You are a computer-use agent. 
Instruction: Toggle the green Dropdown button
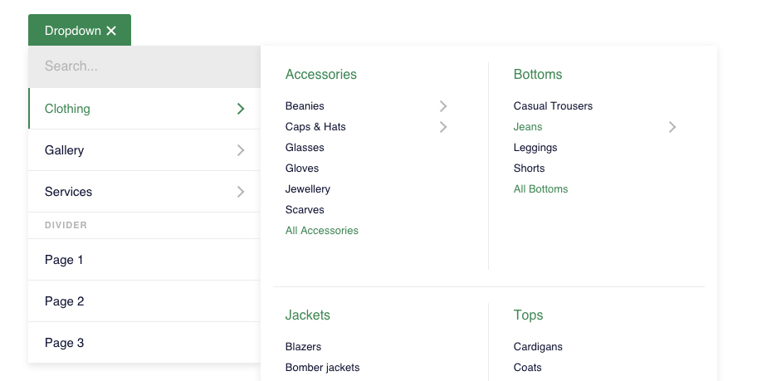(73, 31)
